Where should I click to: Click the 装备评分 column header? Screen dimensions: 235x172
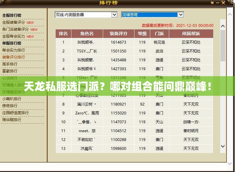click(x=118, y=34)
